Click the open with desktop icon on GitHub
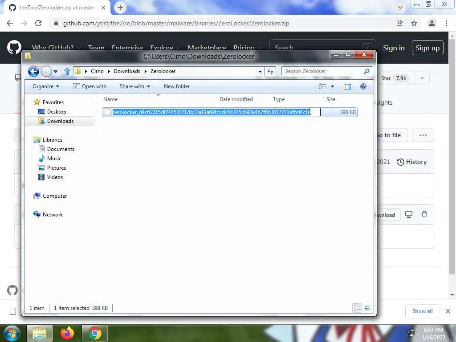The height and width of the screenshot is (342, 456). pos(409,215)
